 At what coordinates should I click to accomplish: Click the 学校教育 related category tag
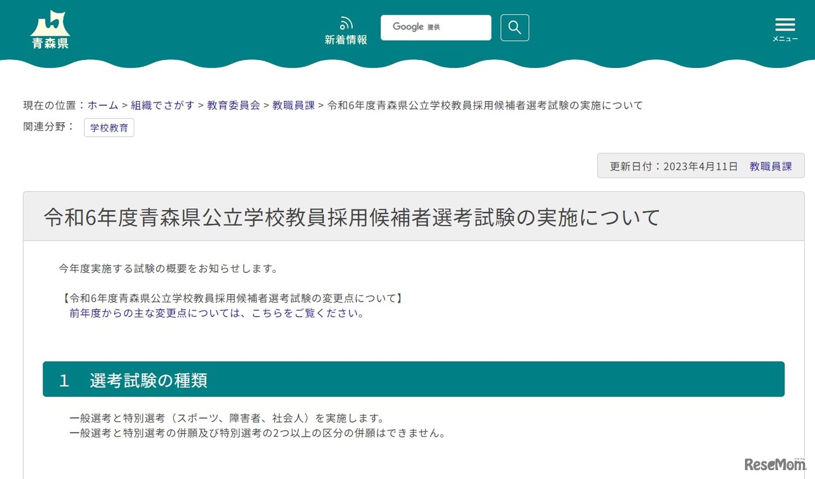click(x=109, y=127)
